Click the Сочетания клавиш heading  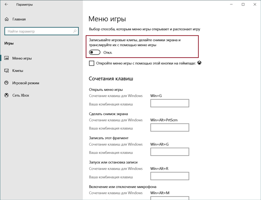click(x=111, y=78)
